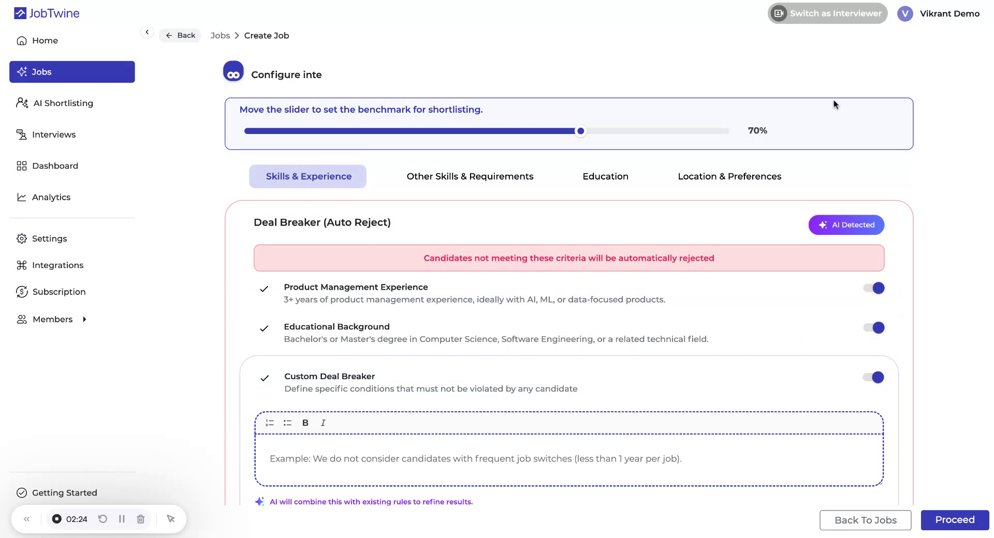Toggle the Custom Deal Breaker switch
The height and width of the screenshot is (538, 994).
pyautogui.click(x=873, y=377)
